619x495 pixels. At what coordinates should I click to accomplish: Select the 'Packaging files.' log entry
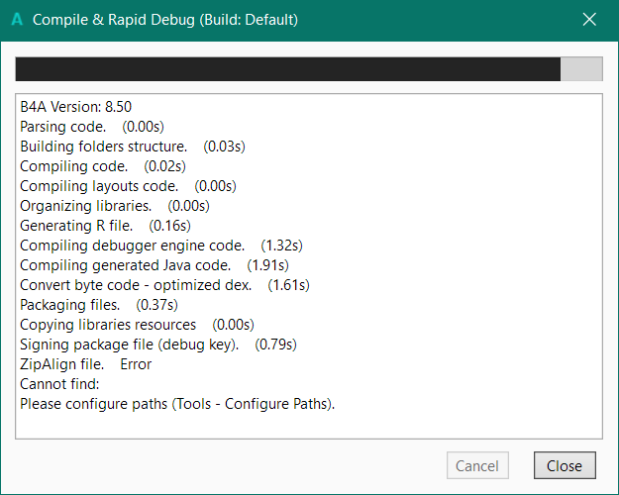[69, 305]
